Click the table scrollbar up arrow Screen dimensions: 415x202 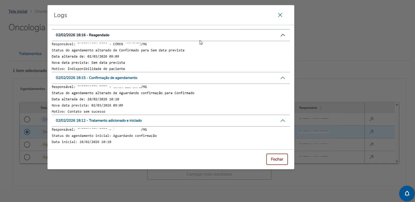(x=397, y=104)
